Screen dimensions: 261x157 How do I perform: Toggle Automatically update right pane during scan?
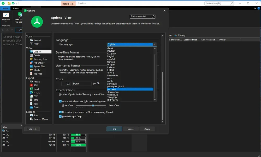[x=60, y=101]
